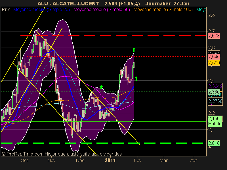Image resolution: width=227 pixels, height=170 pixels.
Task: Click the 2,2738 price label
Action: pyautogui.click(x=215, y=101)
